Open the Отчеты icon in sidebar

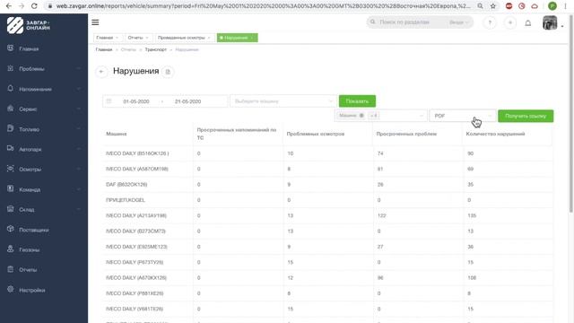point(10,269)
